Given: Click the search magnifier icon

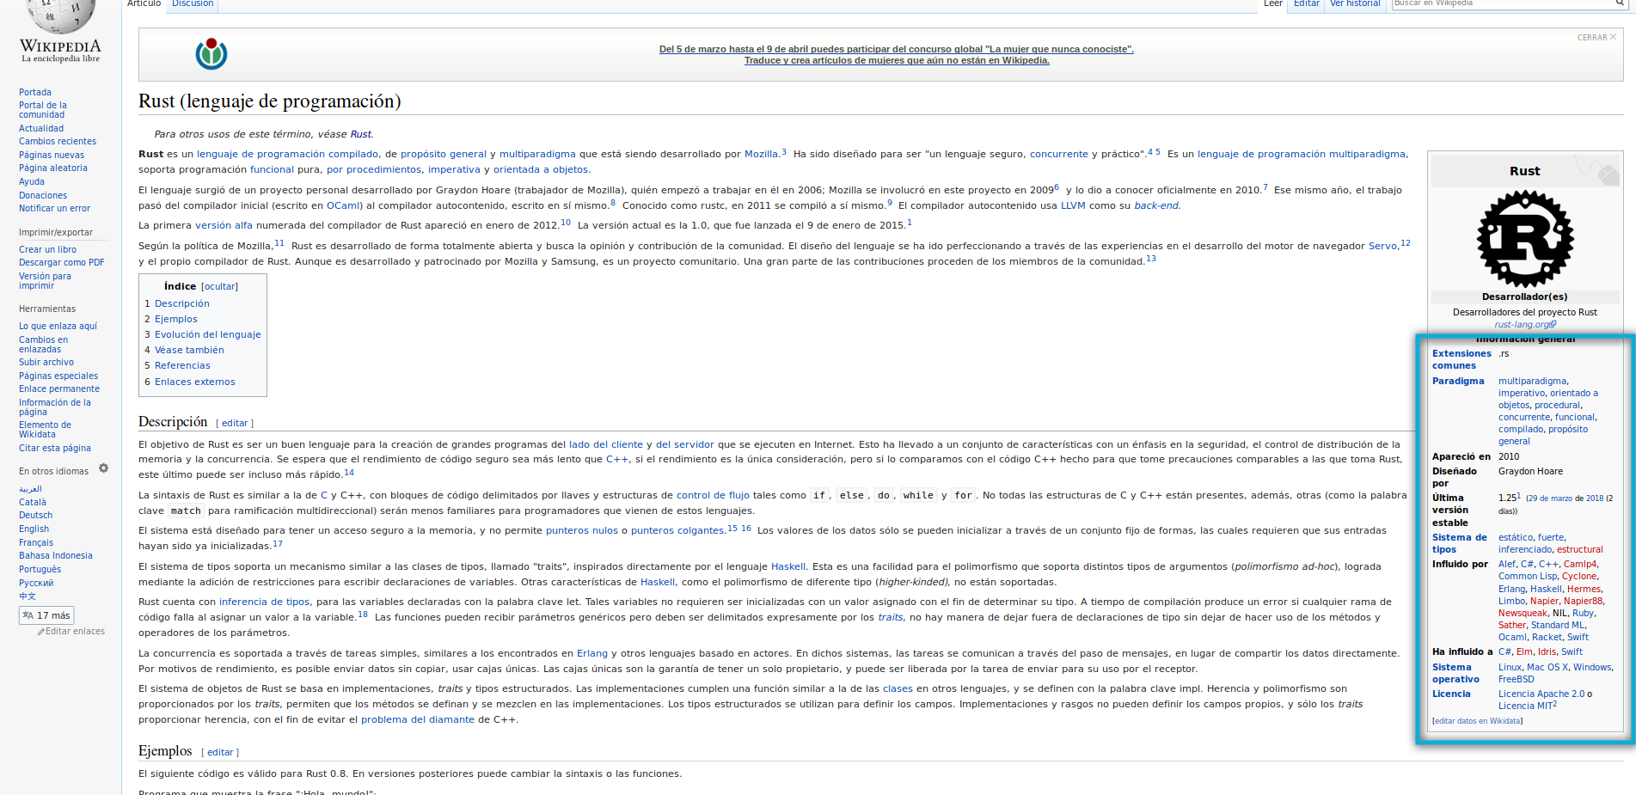Looking at the screenshot, I should click(1619, 3).
